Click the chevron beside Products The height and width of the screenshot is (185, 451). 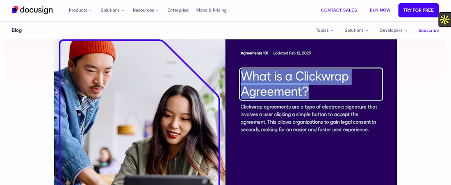click(x=90, y=10)
